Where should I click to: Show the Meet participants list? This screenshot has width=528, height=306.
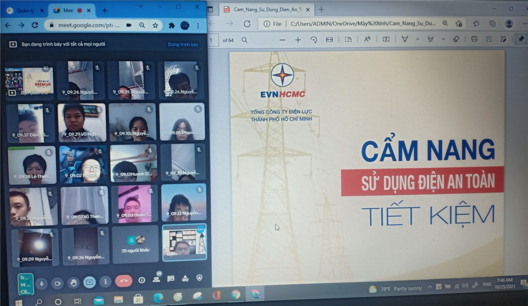click(x=157, y=279)
